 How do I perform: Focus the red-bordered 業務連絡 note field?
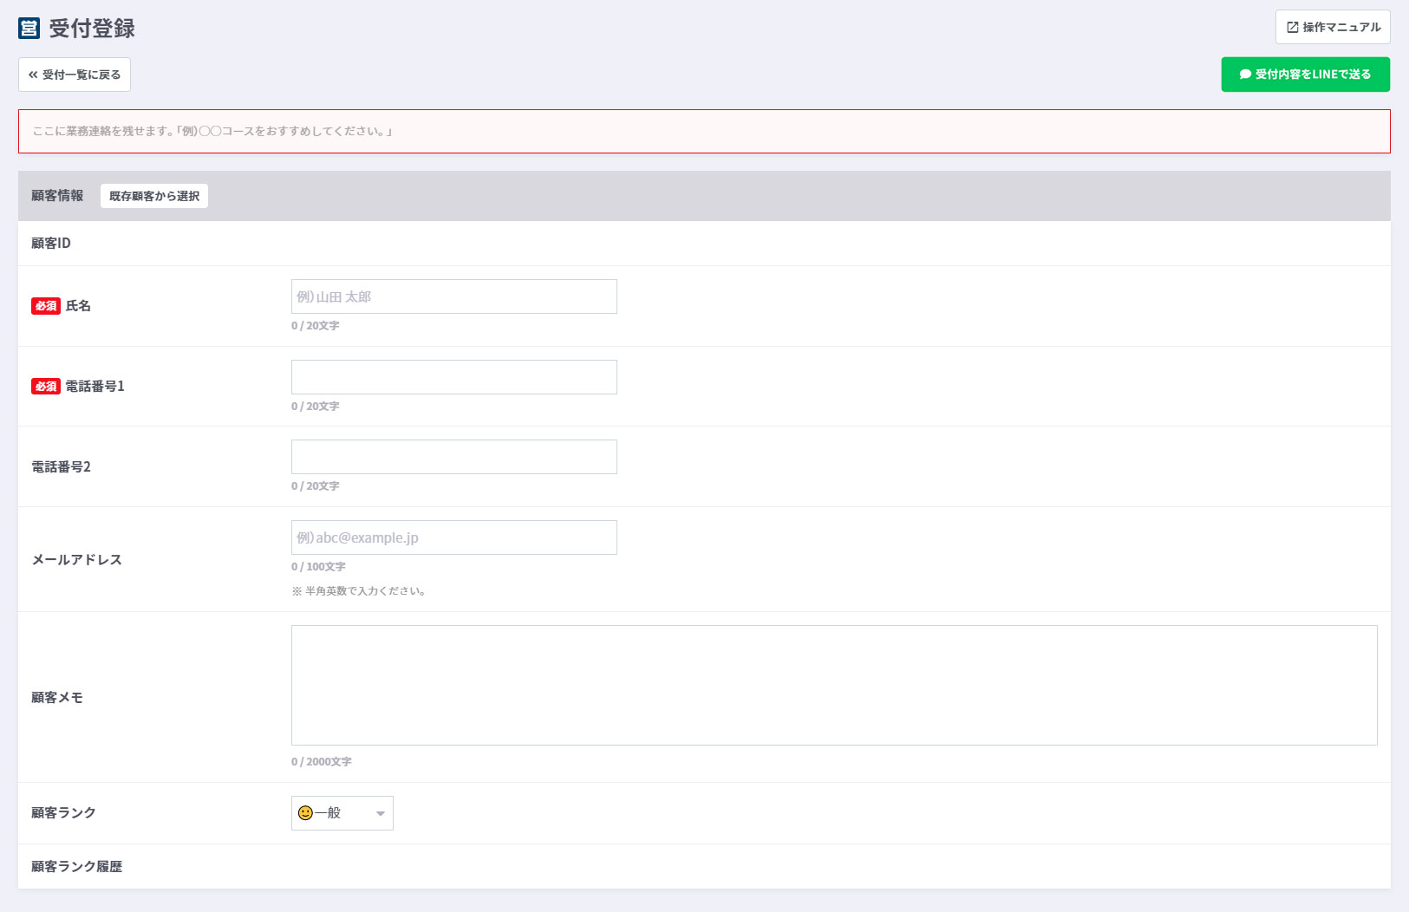coord(704,132)
